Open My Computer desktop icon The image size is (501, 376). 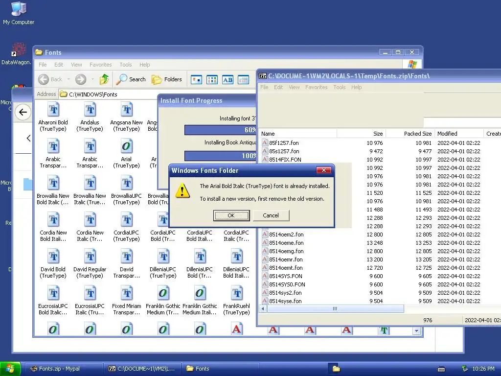[19, 13]
